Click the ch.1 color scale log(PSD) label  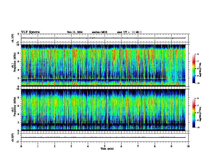pyautogui.click(x=200, y=70)
